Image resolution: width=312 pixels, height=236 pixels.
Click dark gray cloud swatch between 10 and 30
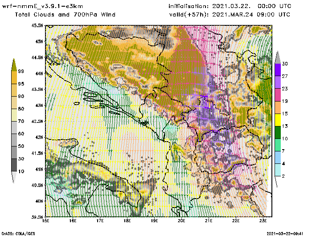pos(14,165)
